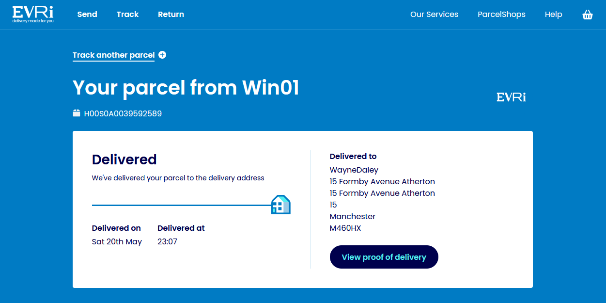This screenshot has height=303, width=606.
Task: Click the Your parcel from Win01 heading
Action: point(186,88)
